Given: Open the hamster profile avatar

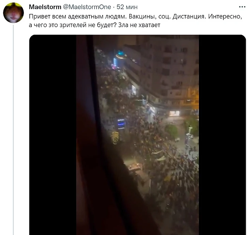Looking at the screenshot, I should coord(14,13).
